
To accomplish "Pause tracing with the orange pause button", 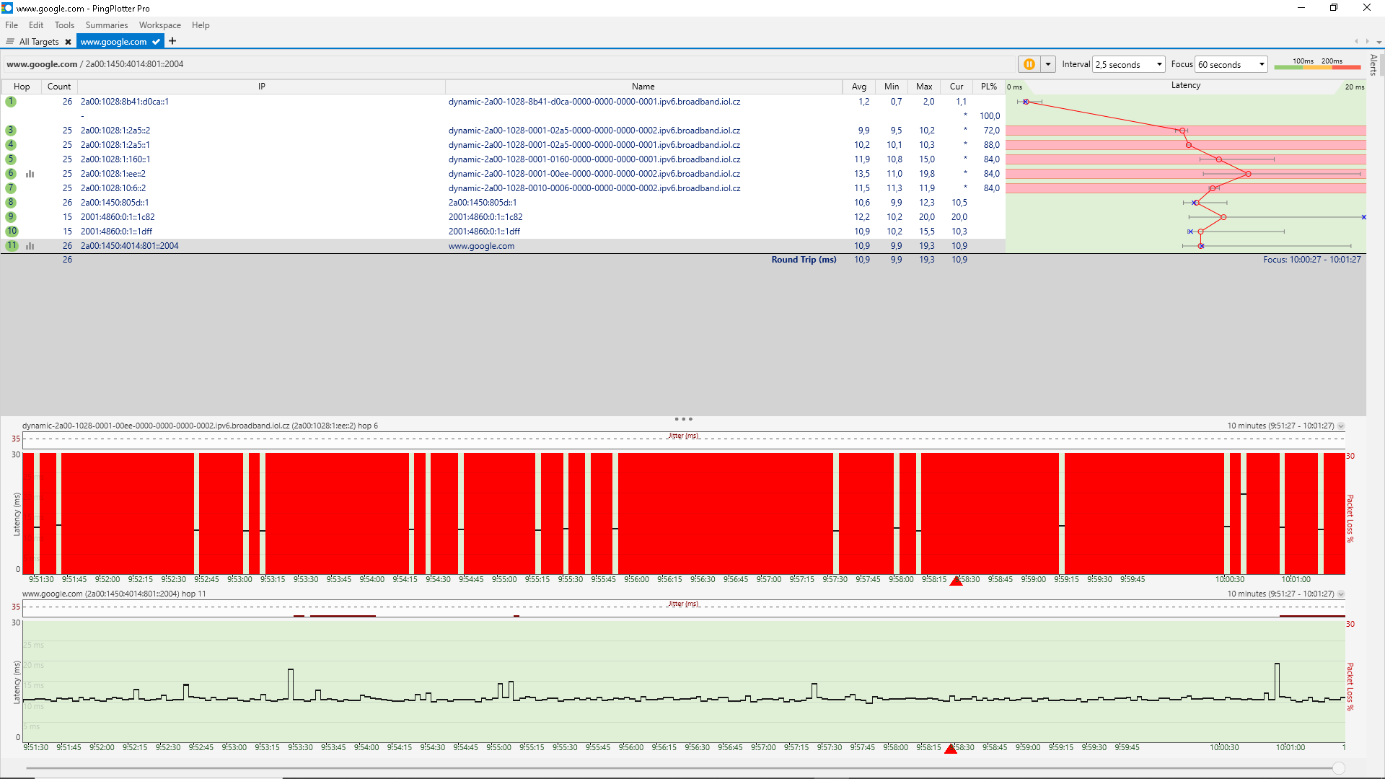I will (x=1029, y=64).
